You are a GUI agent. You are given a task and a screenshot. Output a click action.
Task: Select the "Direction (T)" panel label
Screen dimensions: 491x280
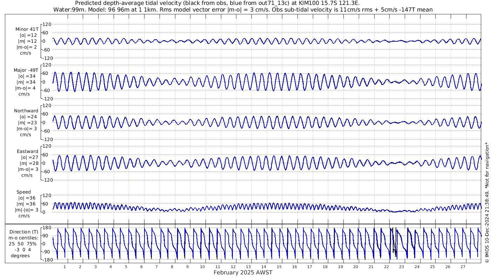coord(24,232)
